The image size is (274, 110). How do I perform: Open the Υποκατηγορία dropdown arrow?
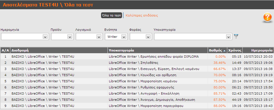(x=228, y=37)
